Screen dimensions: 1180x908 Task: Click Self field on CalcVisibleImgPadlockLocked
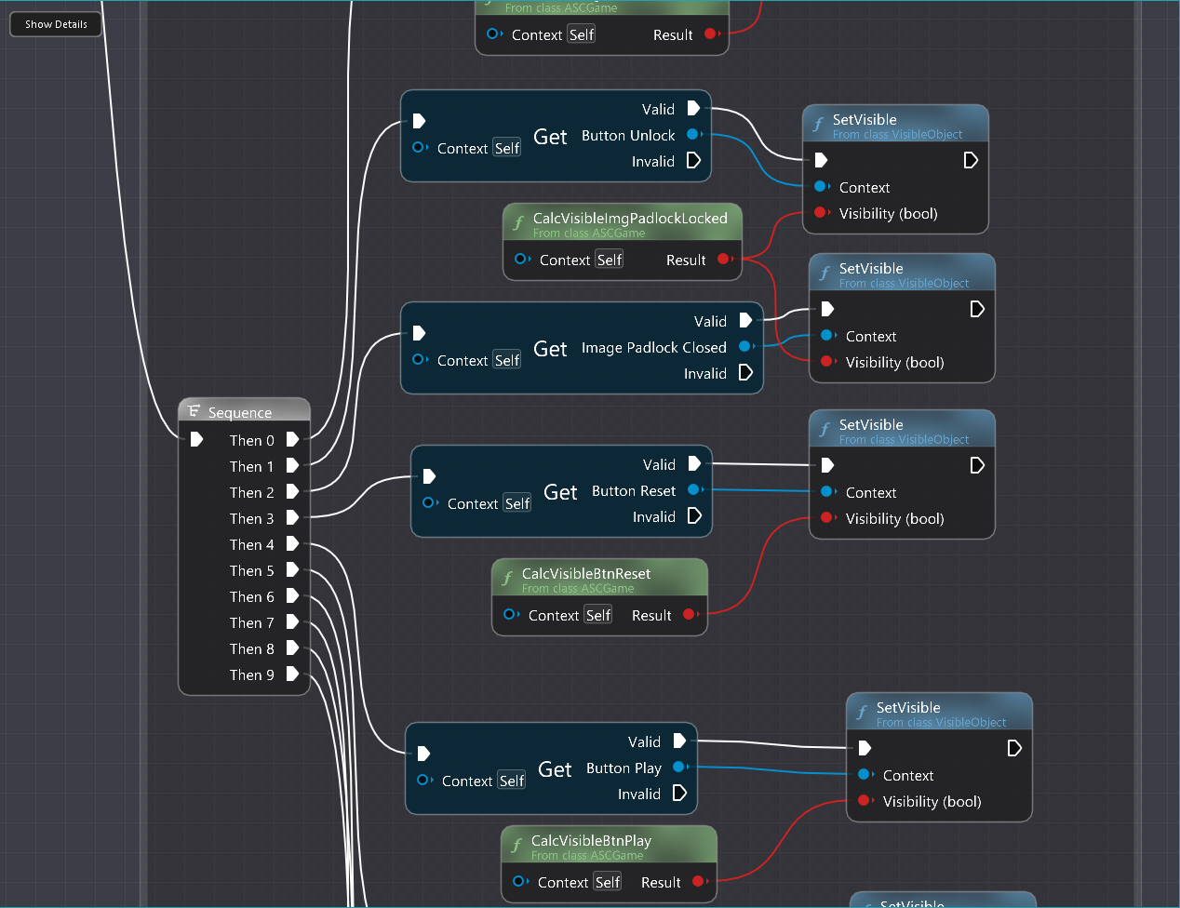(609, 260)
